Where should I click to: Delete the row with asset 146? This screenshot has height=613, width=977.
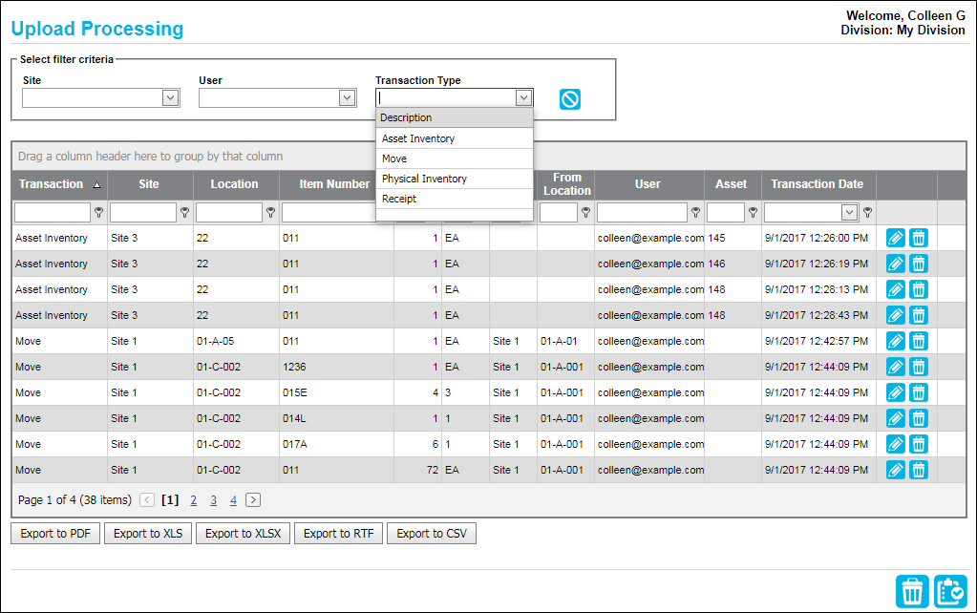pos(919,264)
